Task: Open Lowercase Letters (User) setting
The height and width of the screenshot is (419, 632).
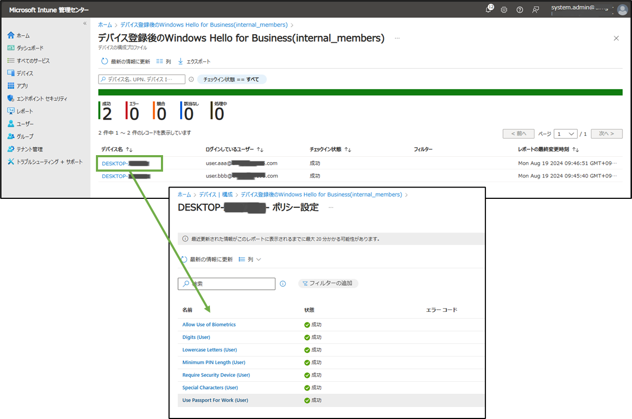Action: [x=209, y=350]
